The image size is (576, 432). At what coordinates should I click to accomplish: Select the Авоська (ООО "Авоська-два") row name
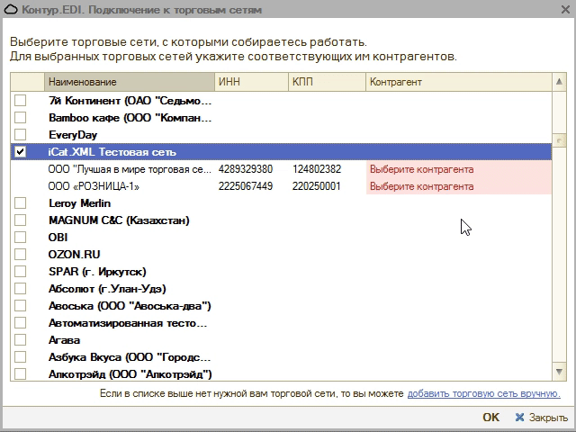coord(130,306)
